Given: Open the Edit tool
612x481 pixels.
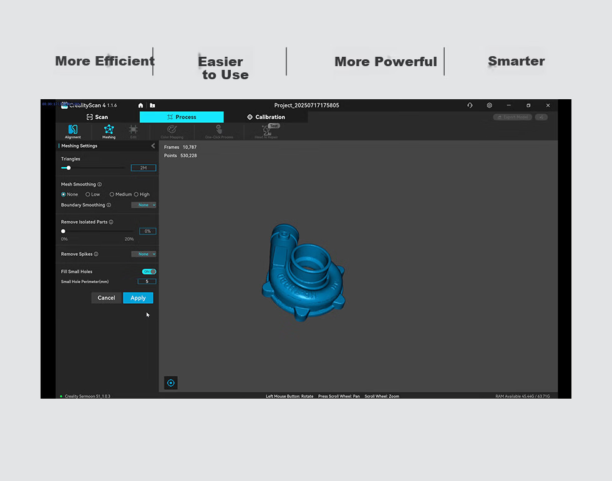Looking at the screenshot, I should (x=134, y=132).
